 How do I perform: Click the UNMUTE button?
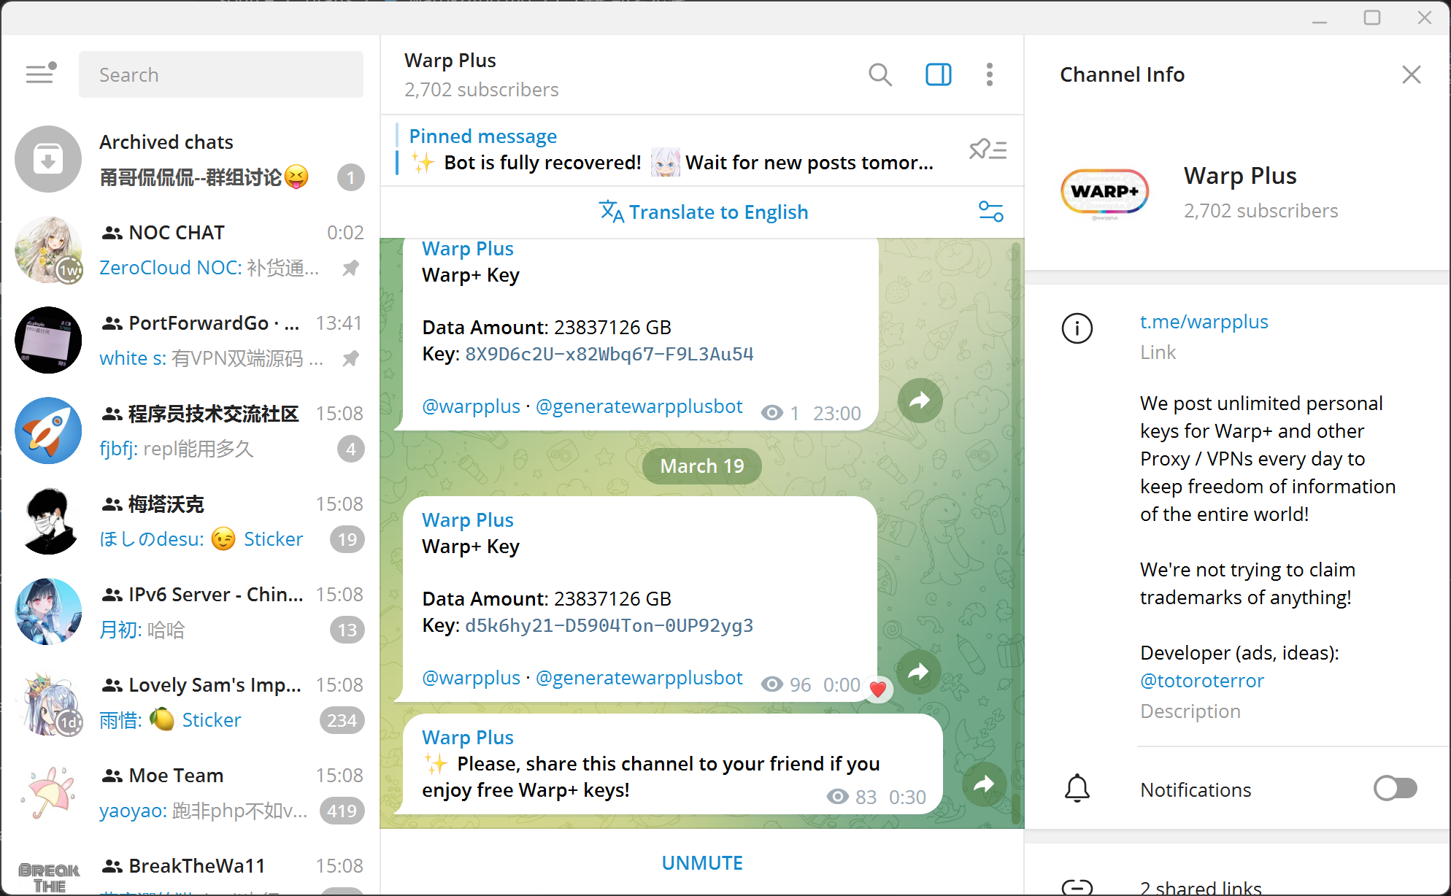point(701,862)
